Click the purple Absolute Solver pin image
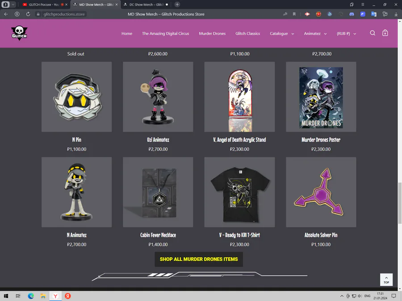The image size is (402, 301). pos(321,192)
